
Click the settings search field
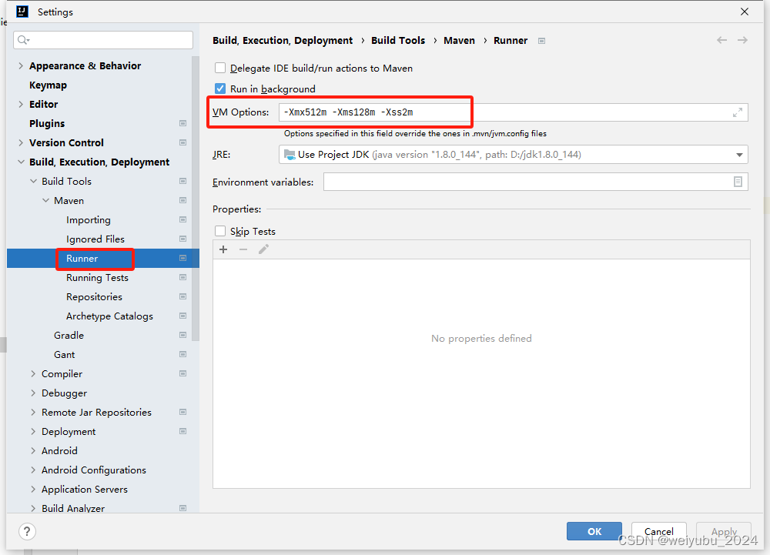(x=102, y=39)
